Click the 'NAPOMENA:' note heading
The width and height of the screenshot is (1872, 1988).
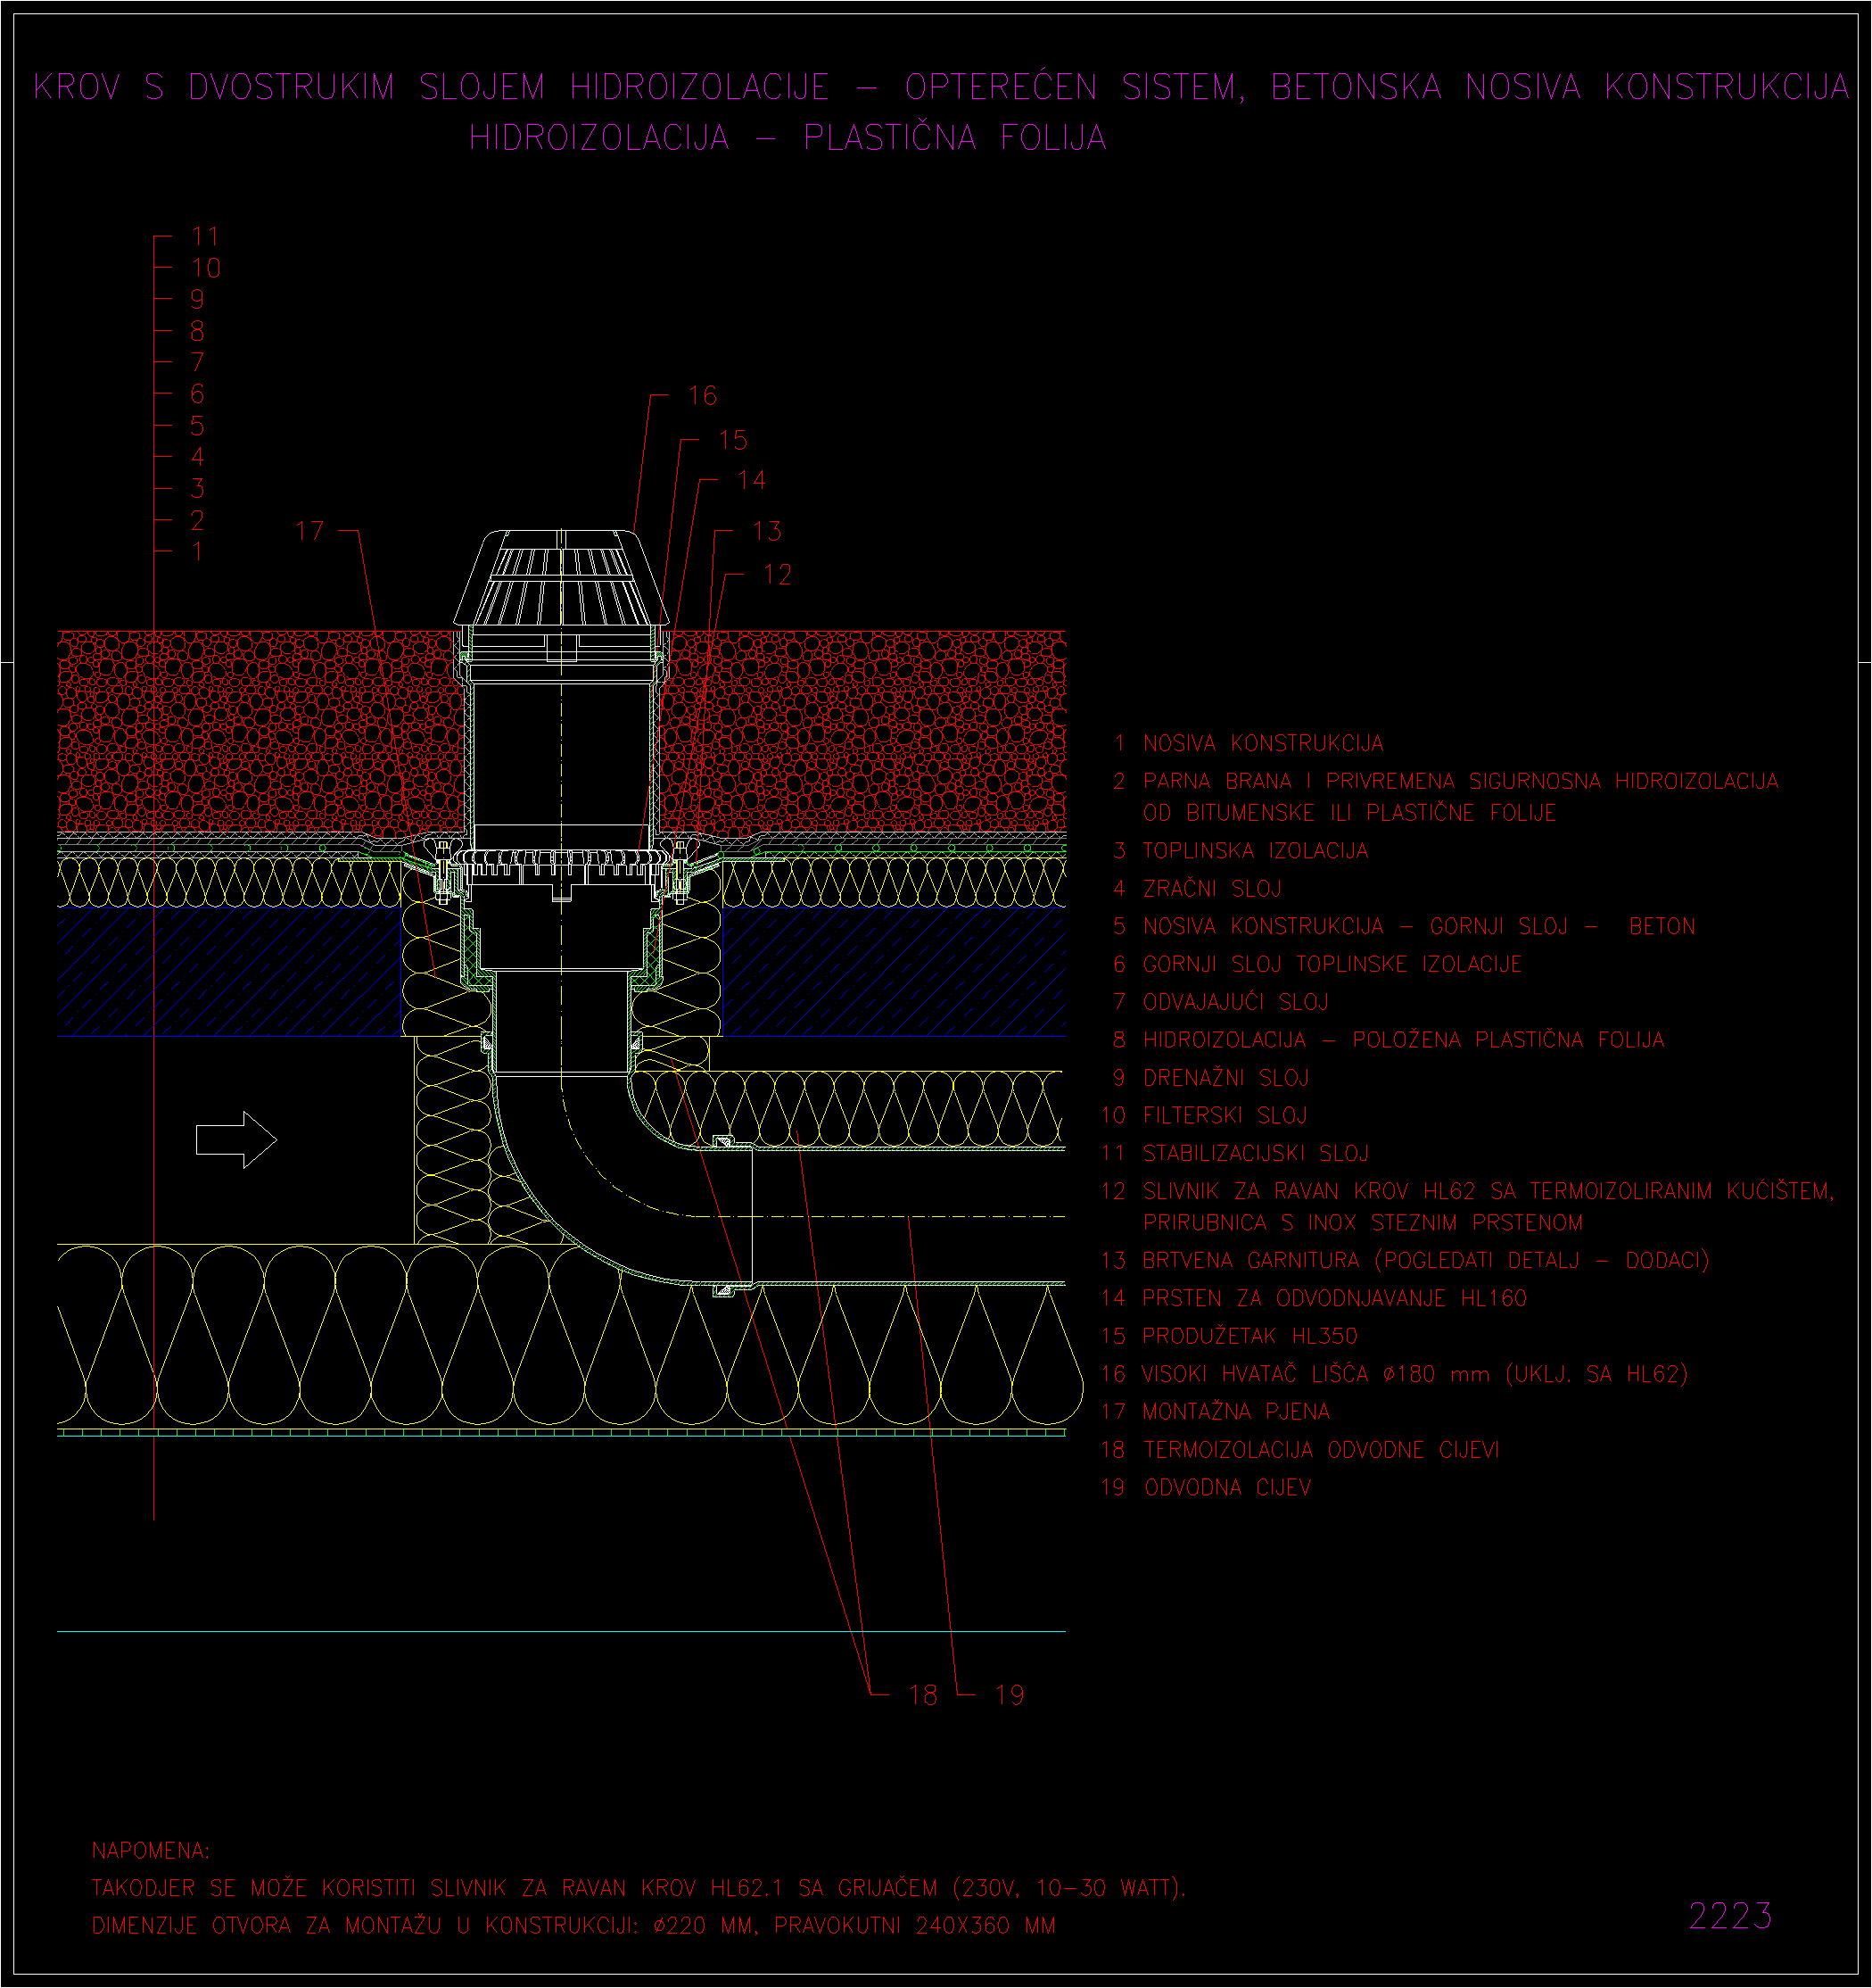151,1850
